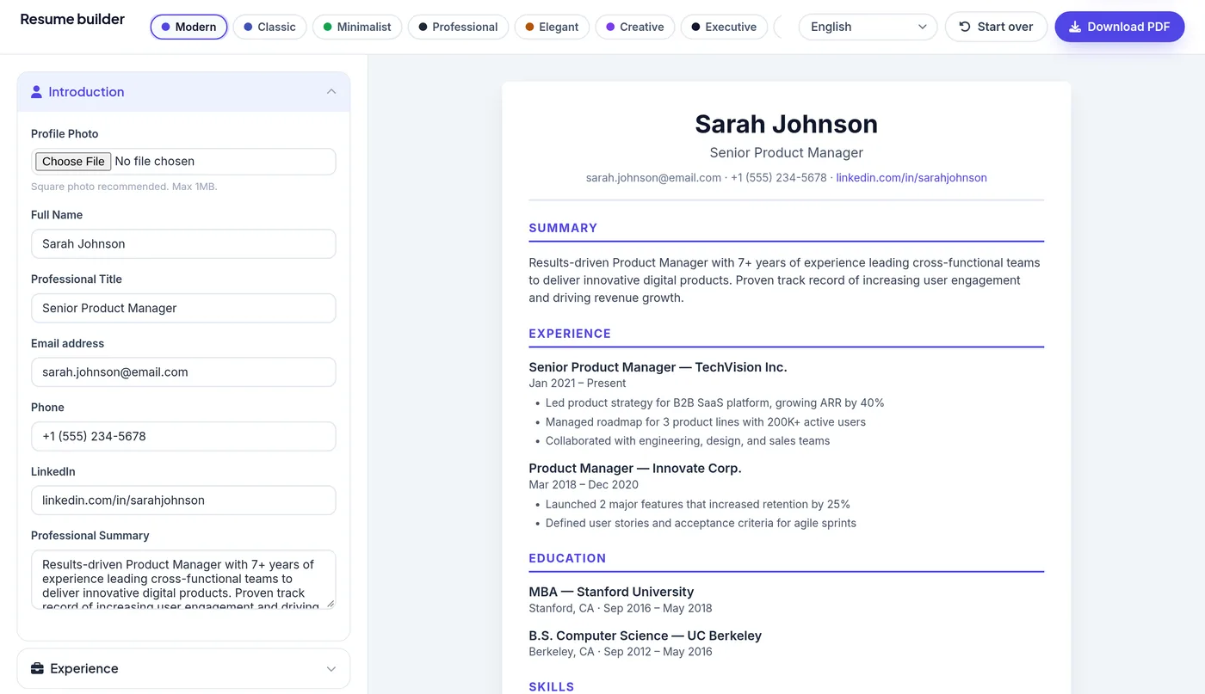Click the Berkeley, CA · Sep 2012 – May 2016 line
This screenshot has height=694, width=1205.
point(621,652)
